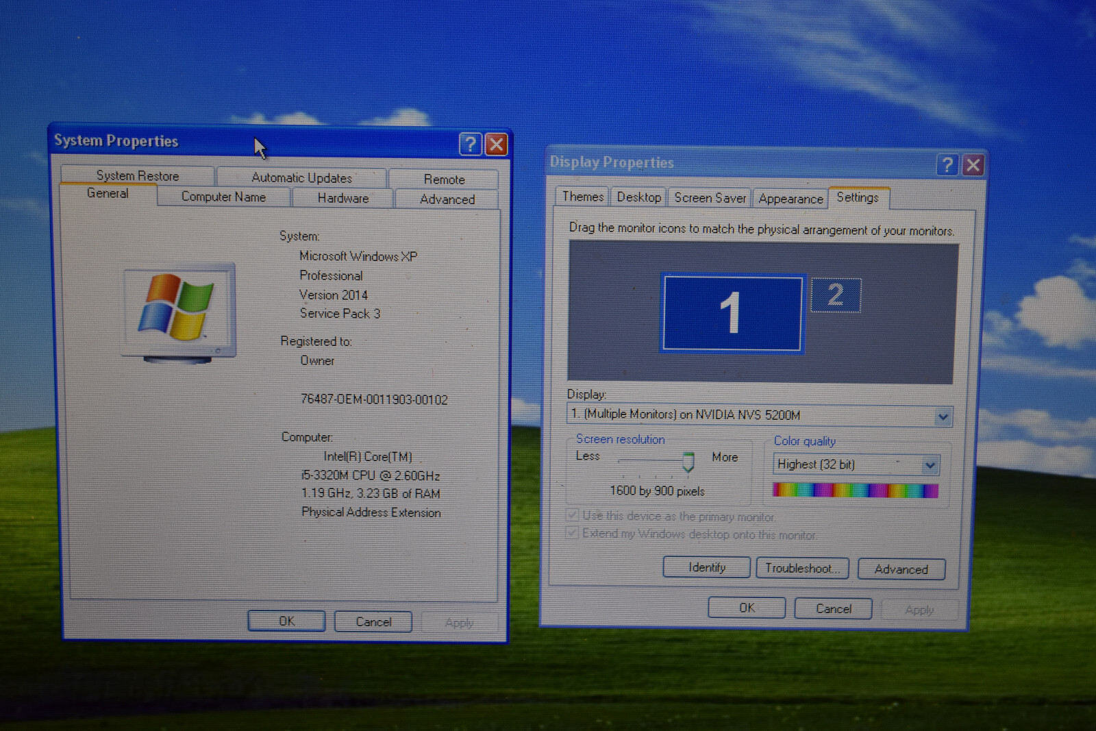Open the Advanced tab in System Properties
The height and width of the screenshot is (731, 1096).
pos(447,199)
